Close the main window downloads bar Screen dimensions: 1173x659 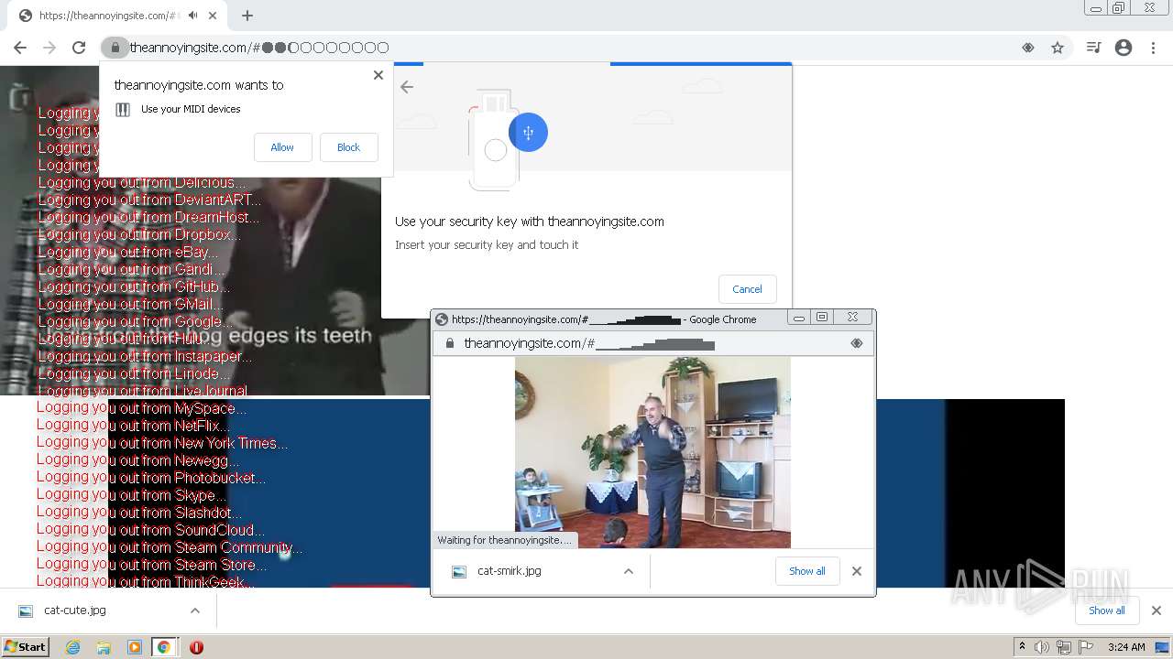click(1157, 610)
